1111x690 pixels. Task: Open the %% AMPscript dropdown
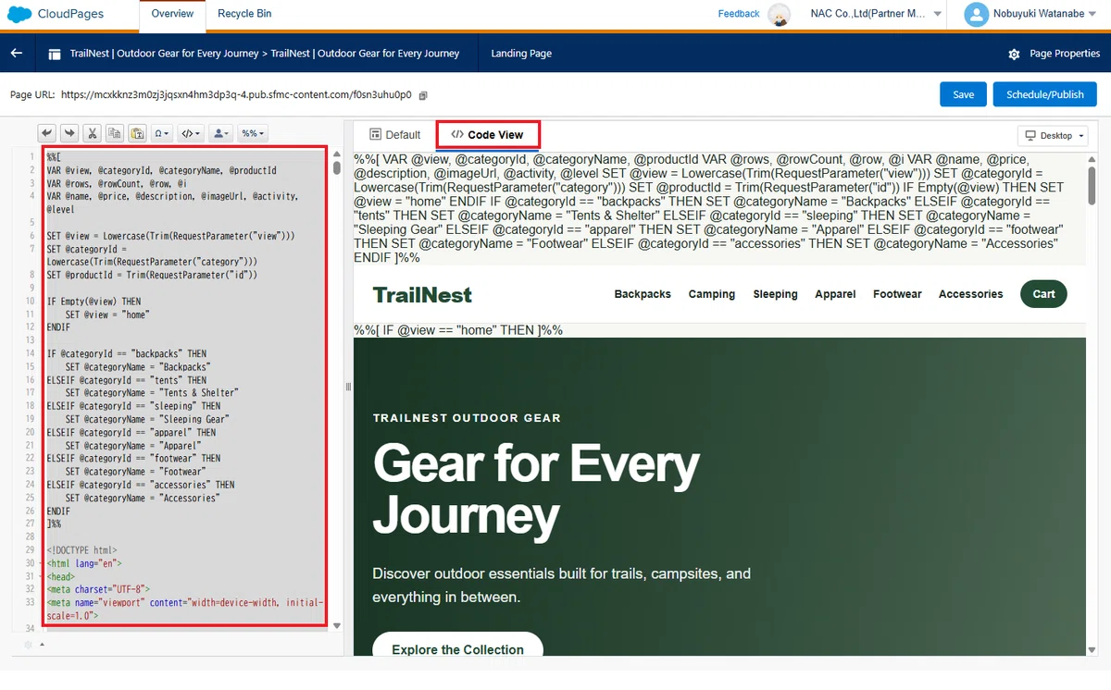tap(252, 133)
